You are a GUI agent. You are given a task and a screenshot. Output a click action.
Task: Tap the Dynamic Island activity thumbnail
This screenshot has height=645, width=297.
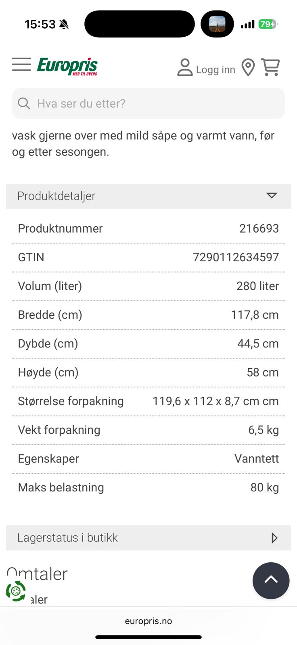pos(217,24)
